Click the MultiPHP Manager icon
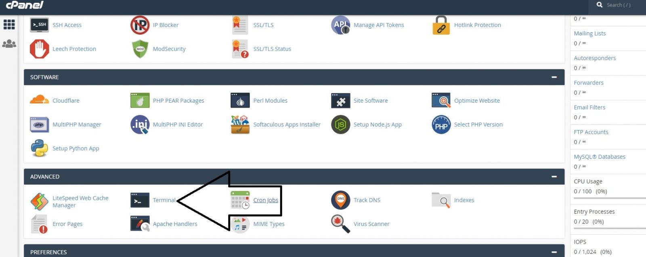646x257 pixels. 39,124
